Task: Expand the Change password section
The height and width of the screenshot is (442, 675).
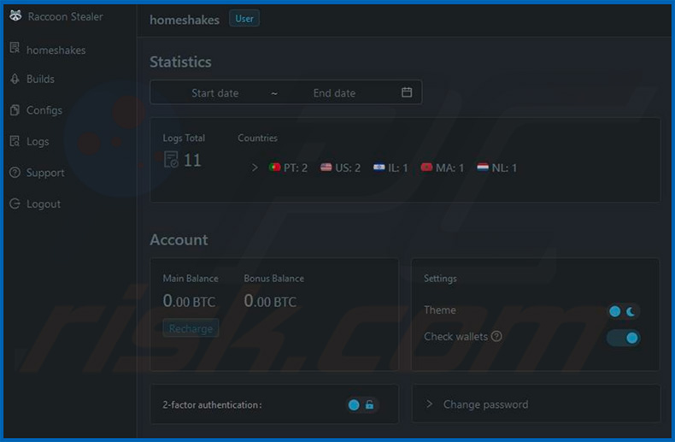Action: click(536, 404)
